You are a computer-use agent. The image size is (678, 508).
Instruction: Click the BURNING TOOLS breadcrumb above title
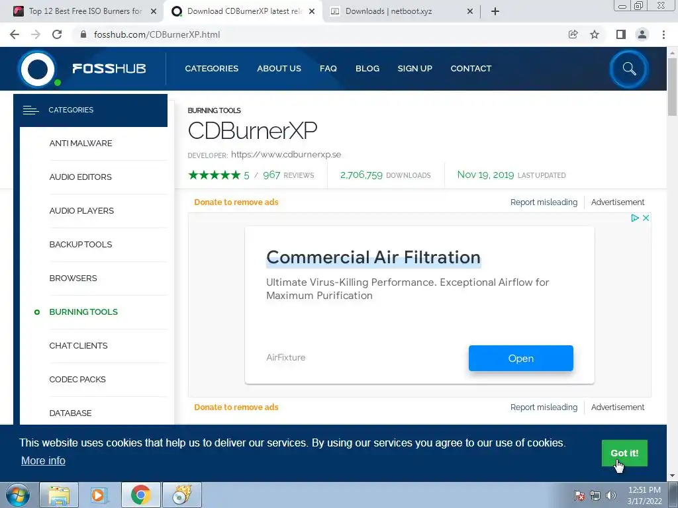[214, 110]
